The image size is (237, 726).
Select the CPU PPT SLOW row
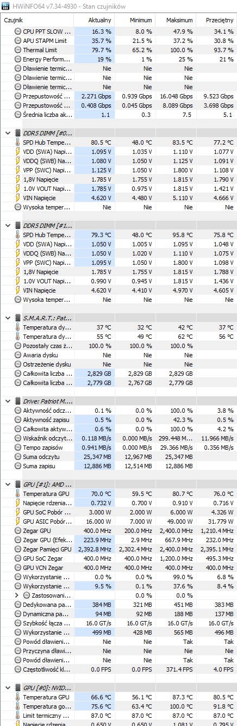pos(118,32)
